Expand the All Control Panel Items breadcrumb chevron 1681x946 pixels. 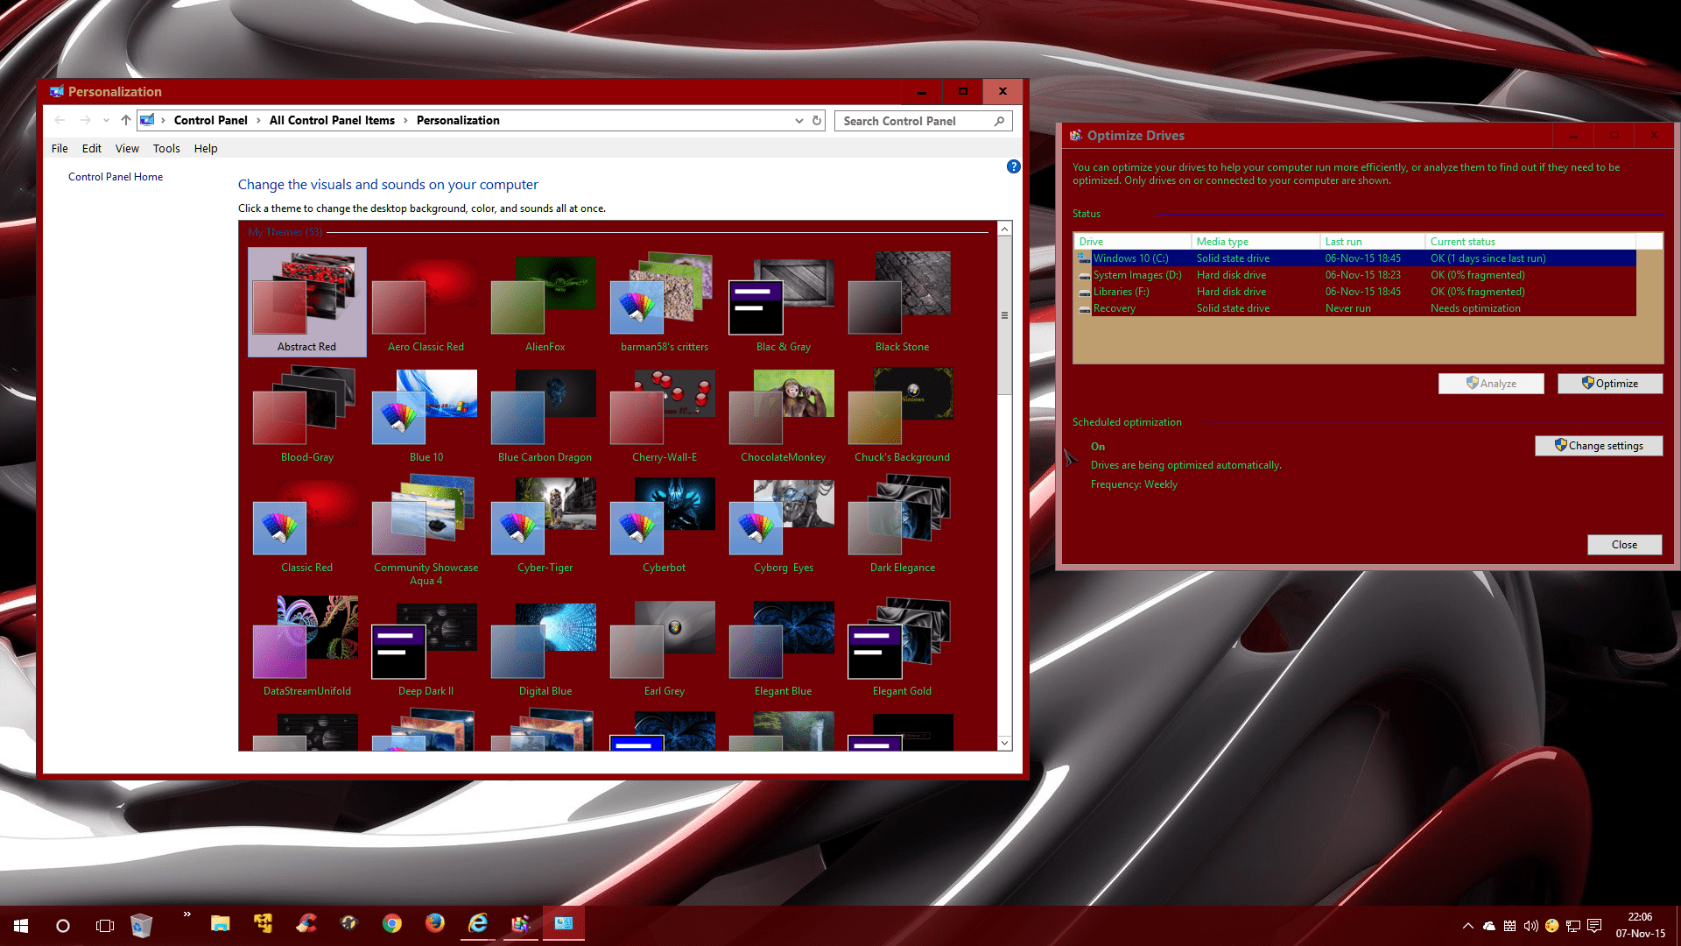[405, 121]
